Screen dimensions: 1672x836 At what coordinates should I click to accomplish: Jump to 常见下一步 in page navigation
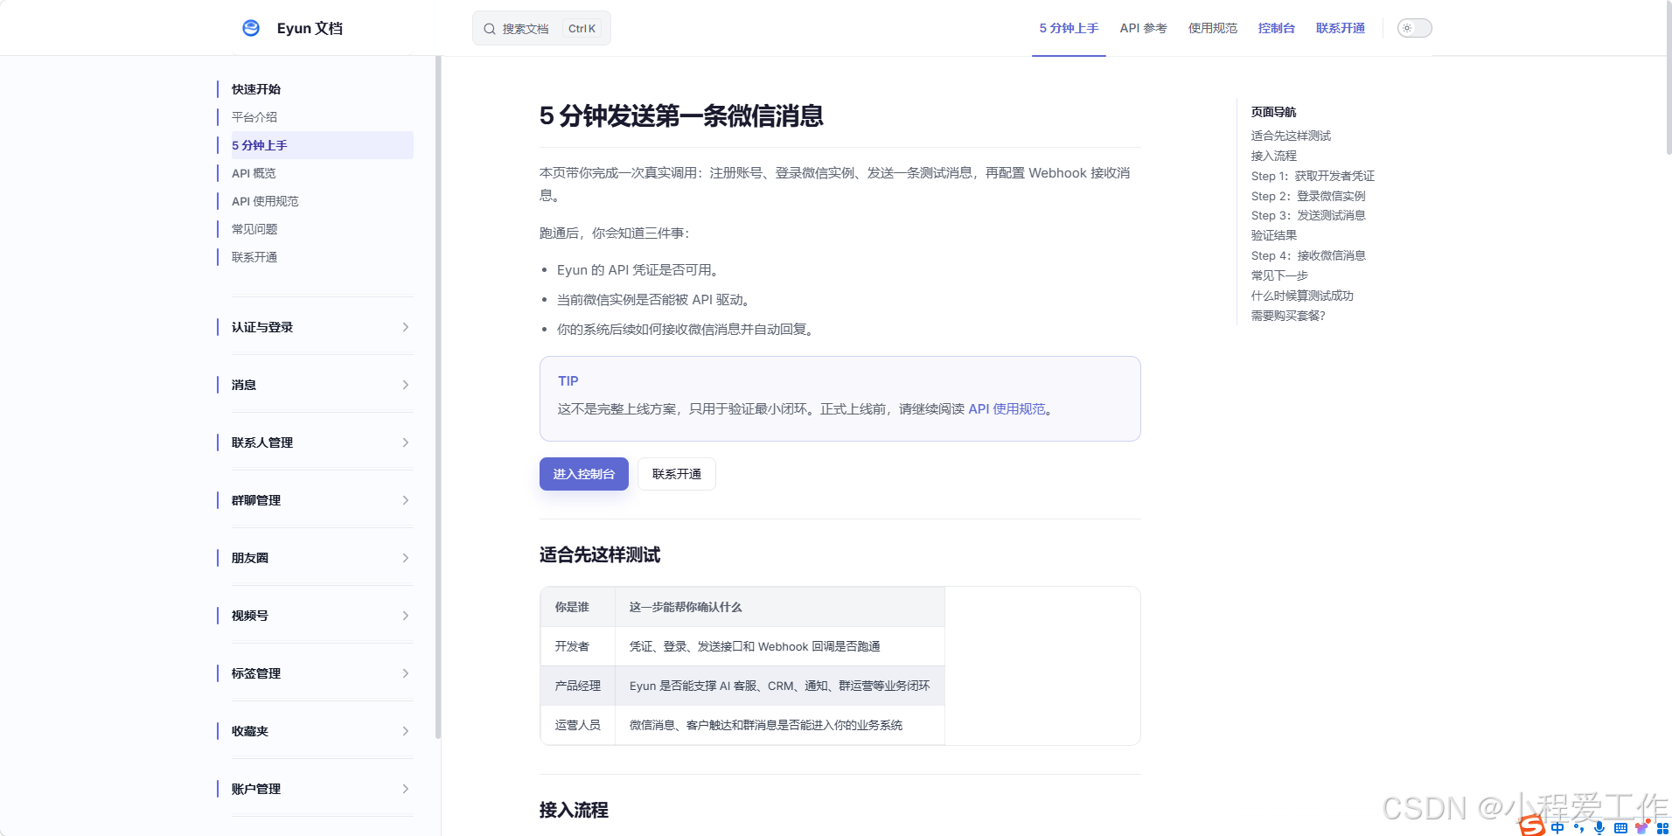pos(1279,275)
